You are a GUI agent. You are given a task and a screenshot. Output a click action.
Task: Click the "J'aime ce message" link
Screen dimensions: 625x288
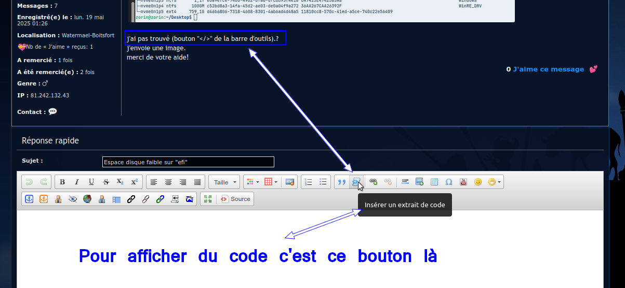548,69
